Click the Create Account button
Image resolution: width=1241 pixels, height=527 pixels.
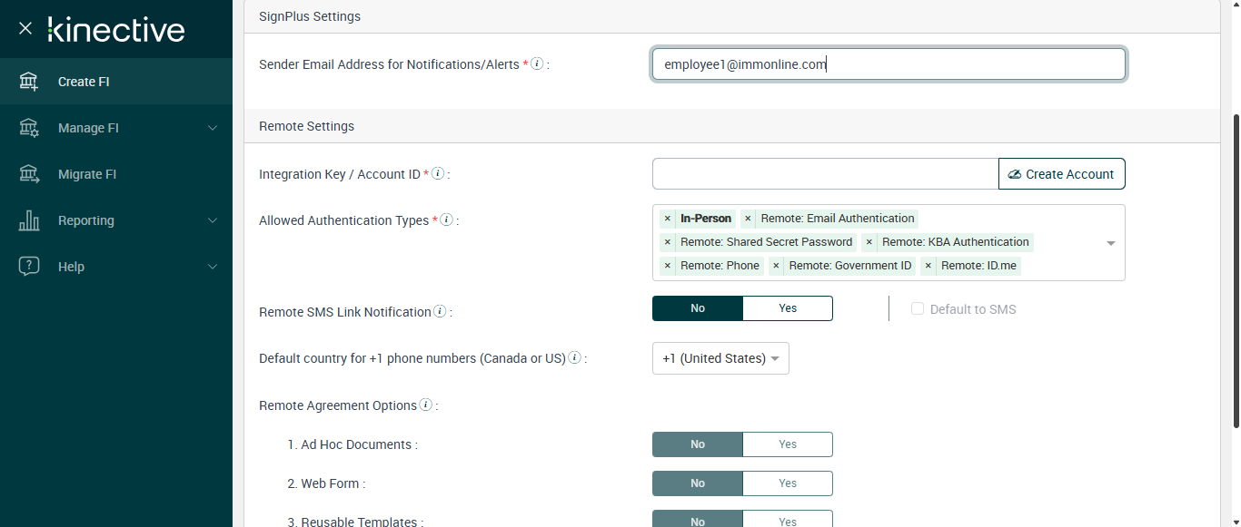click(1061, 174)
